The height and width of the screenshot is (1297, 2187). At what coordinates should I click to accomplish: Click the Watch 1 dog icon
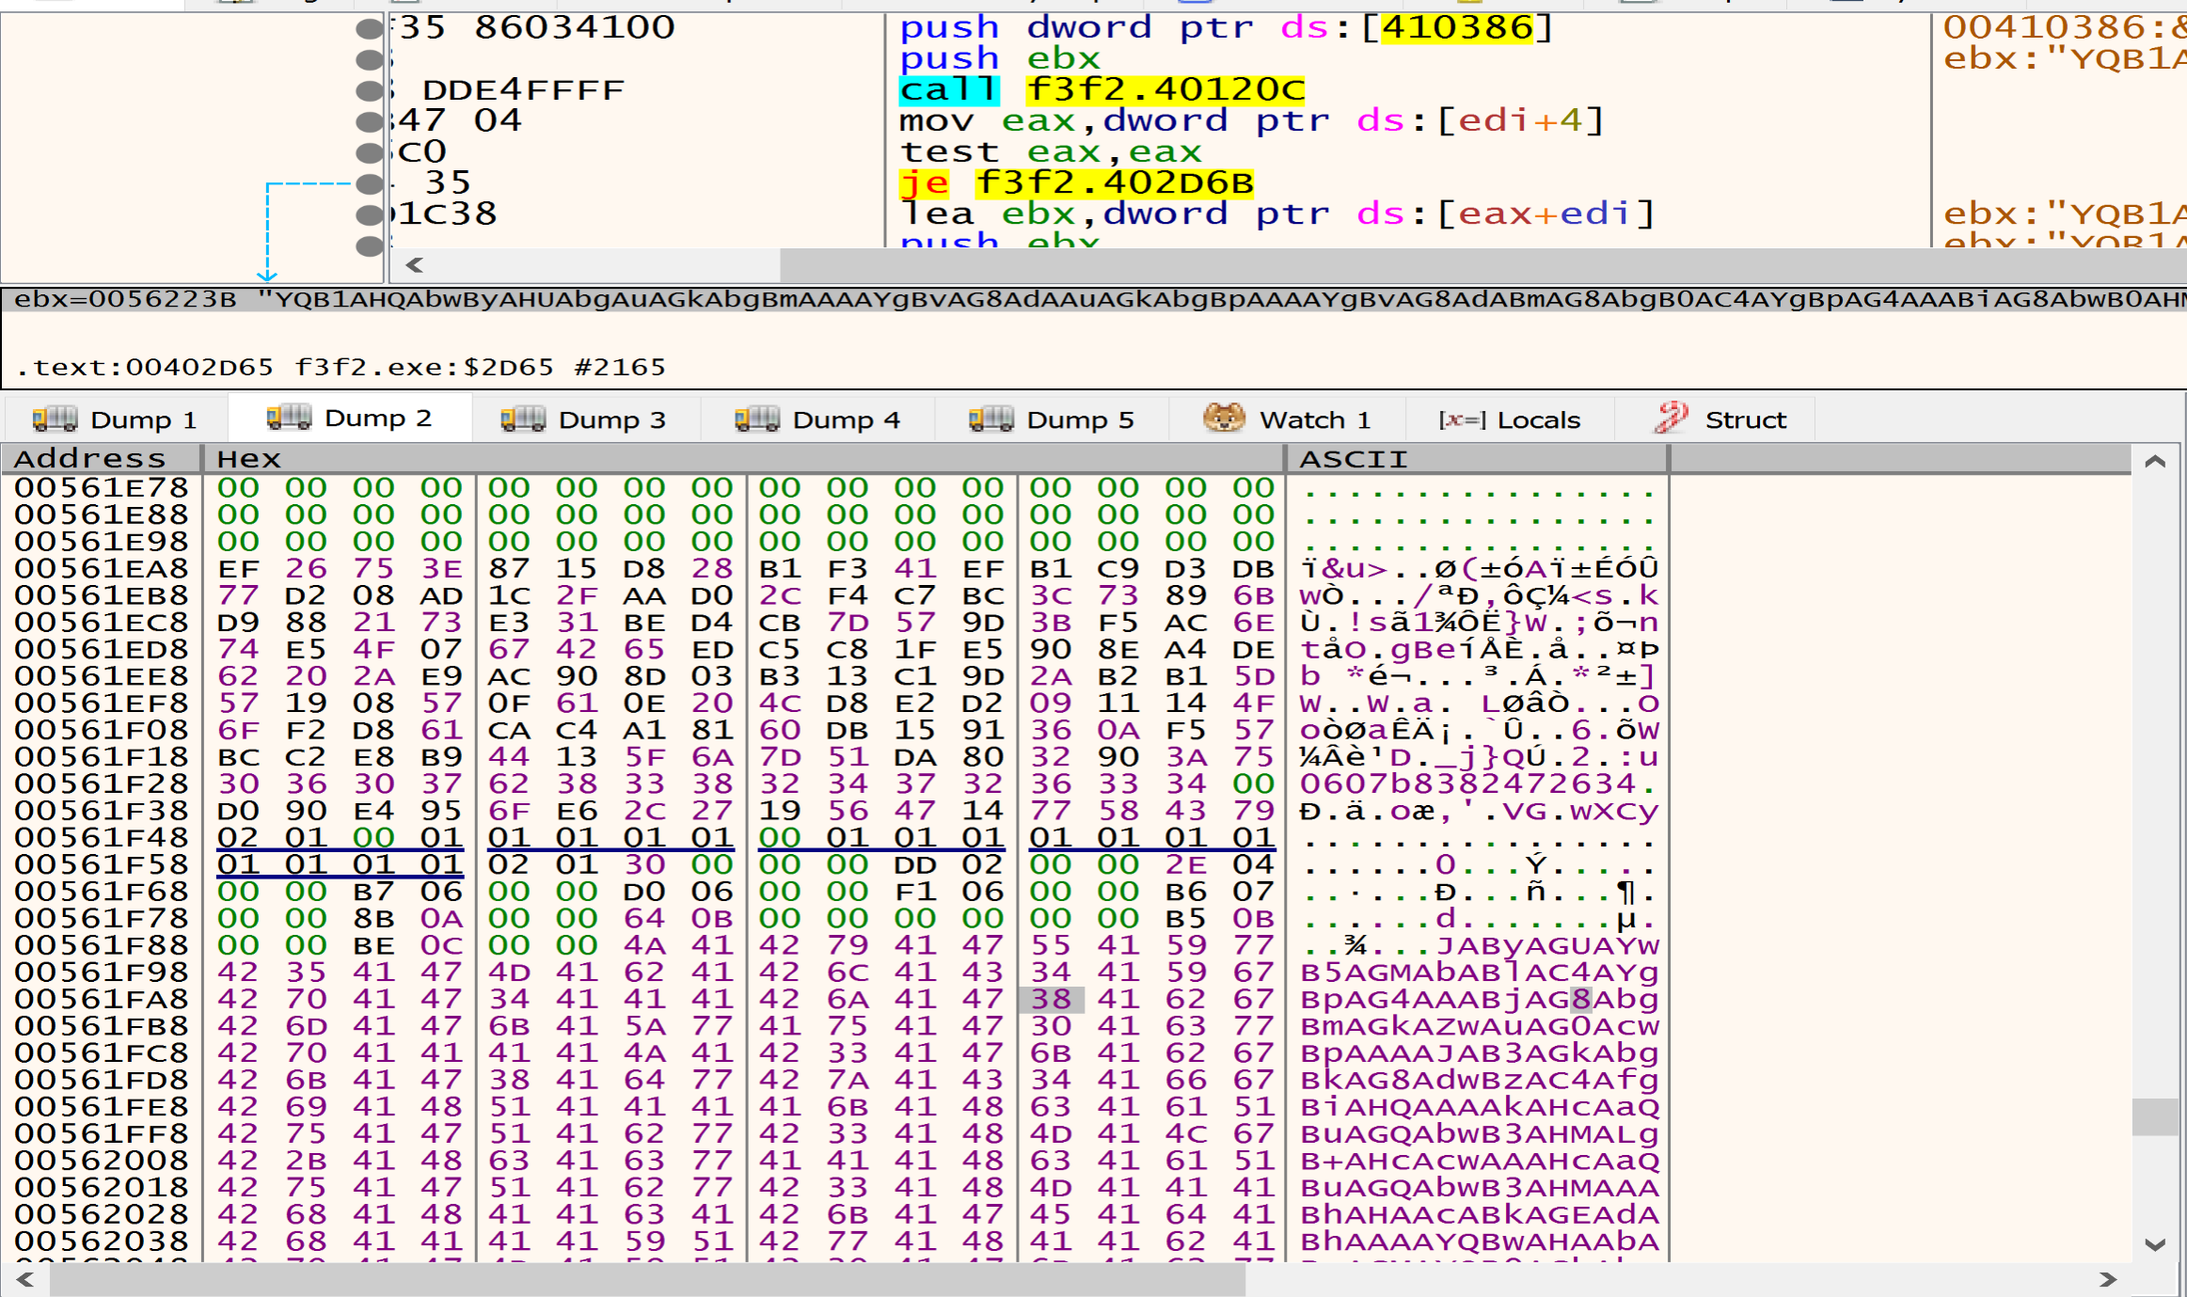tap(1224, 418)
